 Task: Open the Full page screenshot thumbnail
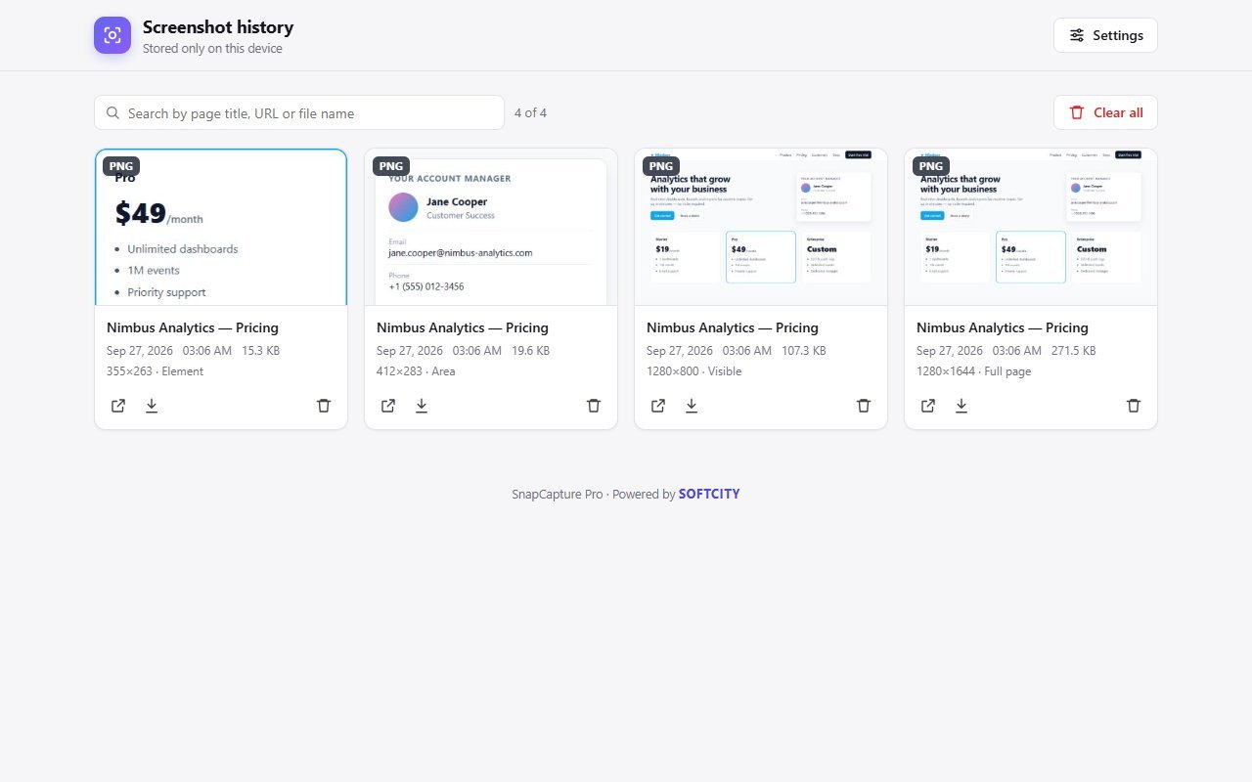(1031, 227)
